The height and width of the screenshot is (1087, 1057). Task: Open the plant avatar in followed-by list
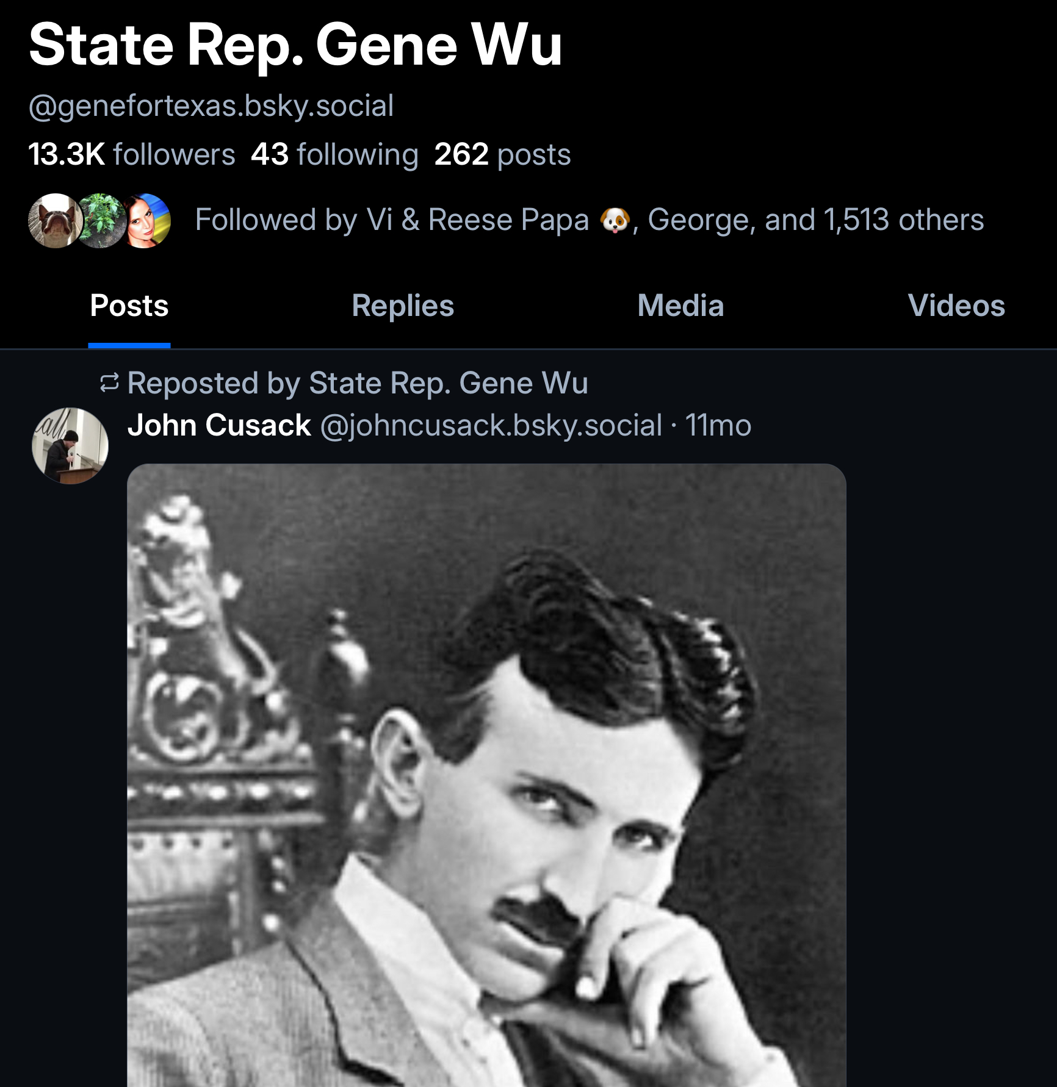101,221
